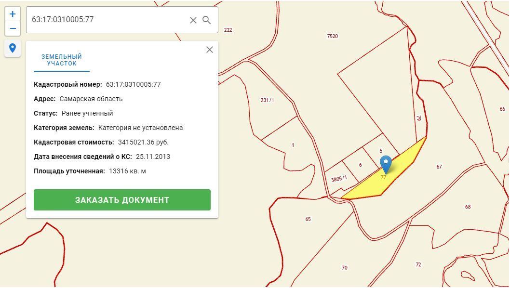Zoom out the map with minus button
This screenshot has width=510, height=288.
click(x=13, y=28)
